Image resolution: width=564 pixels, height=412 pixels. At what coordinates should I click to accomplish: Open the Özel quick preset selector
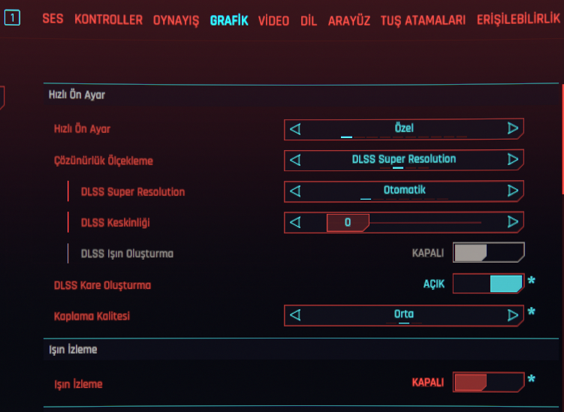point(403,129)
